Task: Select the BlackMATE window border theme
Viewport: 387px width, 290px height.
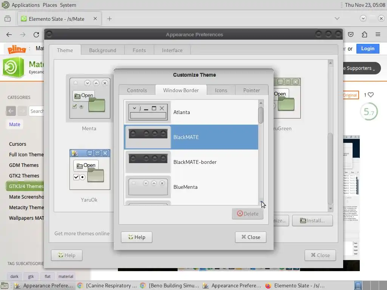Action: 191,137
